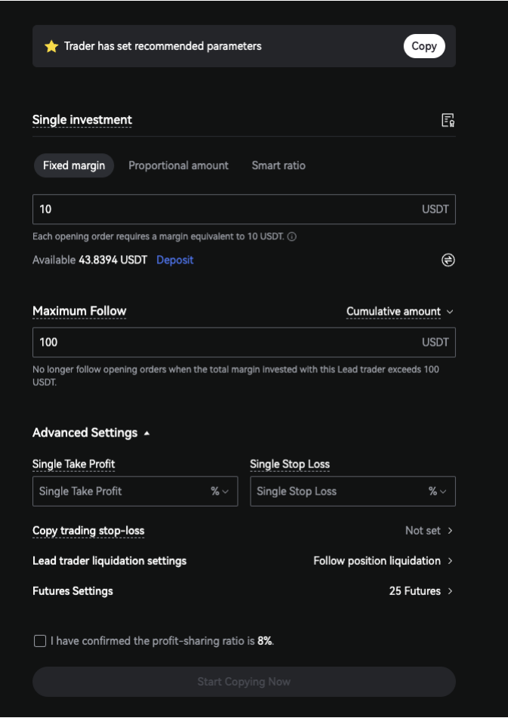The image size is (508, 718).
Task: Open the Single Take Profit percent unit dropdown
Action: click(220, 492)
